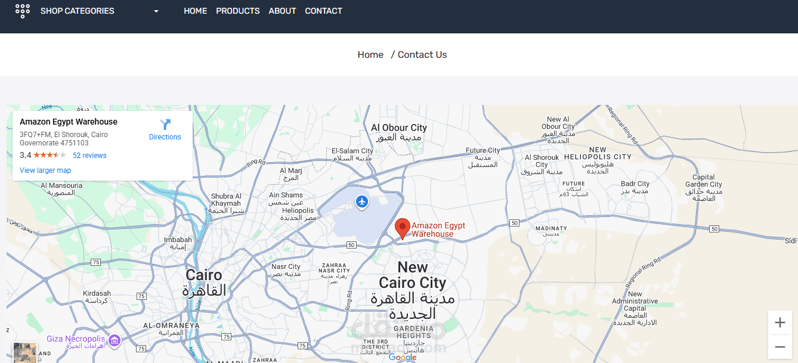Zoom out the map with minus button
The image size is (798, 363).
pyautogui.click(x=780, y=347)
